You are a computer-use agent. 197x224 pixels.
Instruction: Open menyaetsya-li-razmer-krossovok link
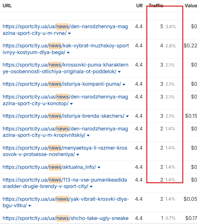65,151
